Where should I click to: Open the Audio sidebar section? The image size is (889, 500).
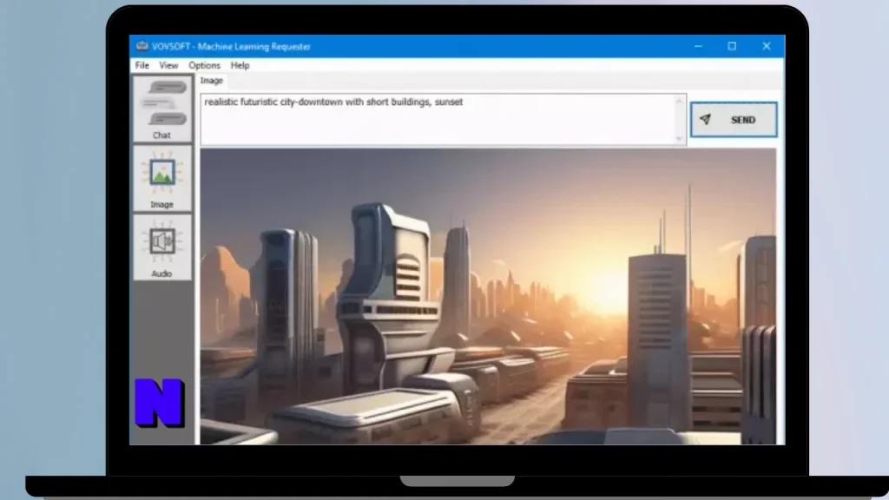pyautogui.click(x=162, y=247)
